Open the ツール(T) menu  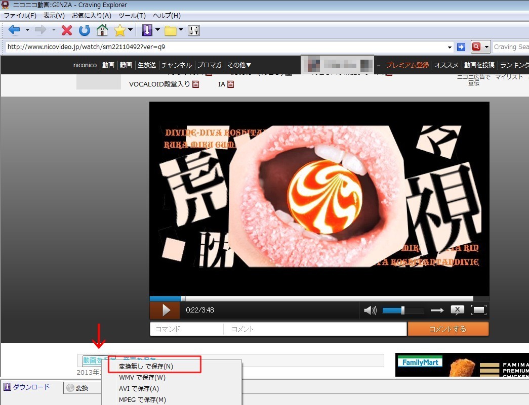click(132, 16)
